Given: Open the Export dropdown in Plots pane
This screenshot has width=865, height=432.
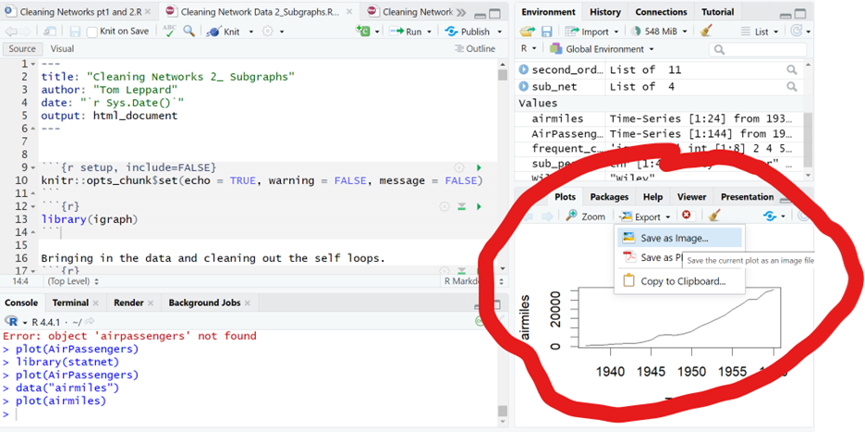Looking at the screenshot, I should pos(644,216).
